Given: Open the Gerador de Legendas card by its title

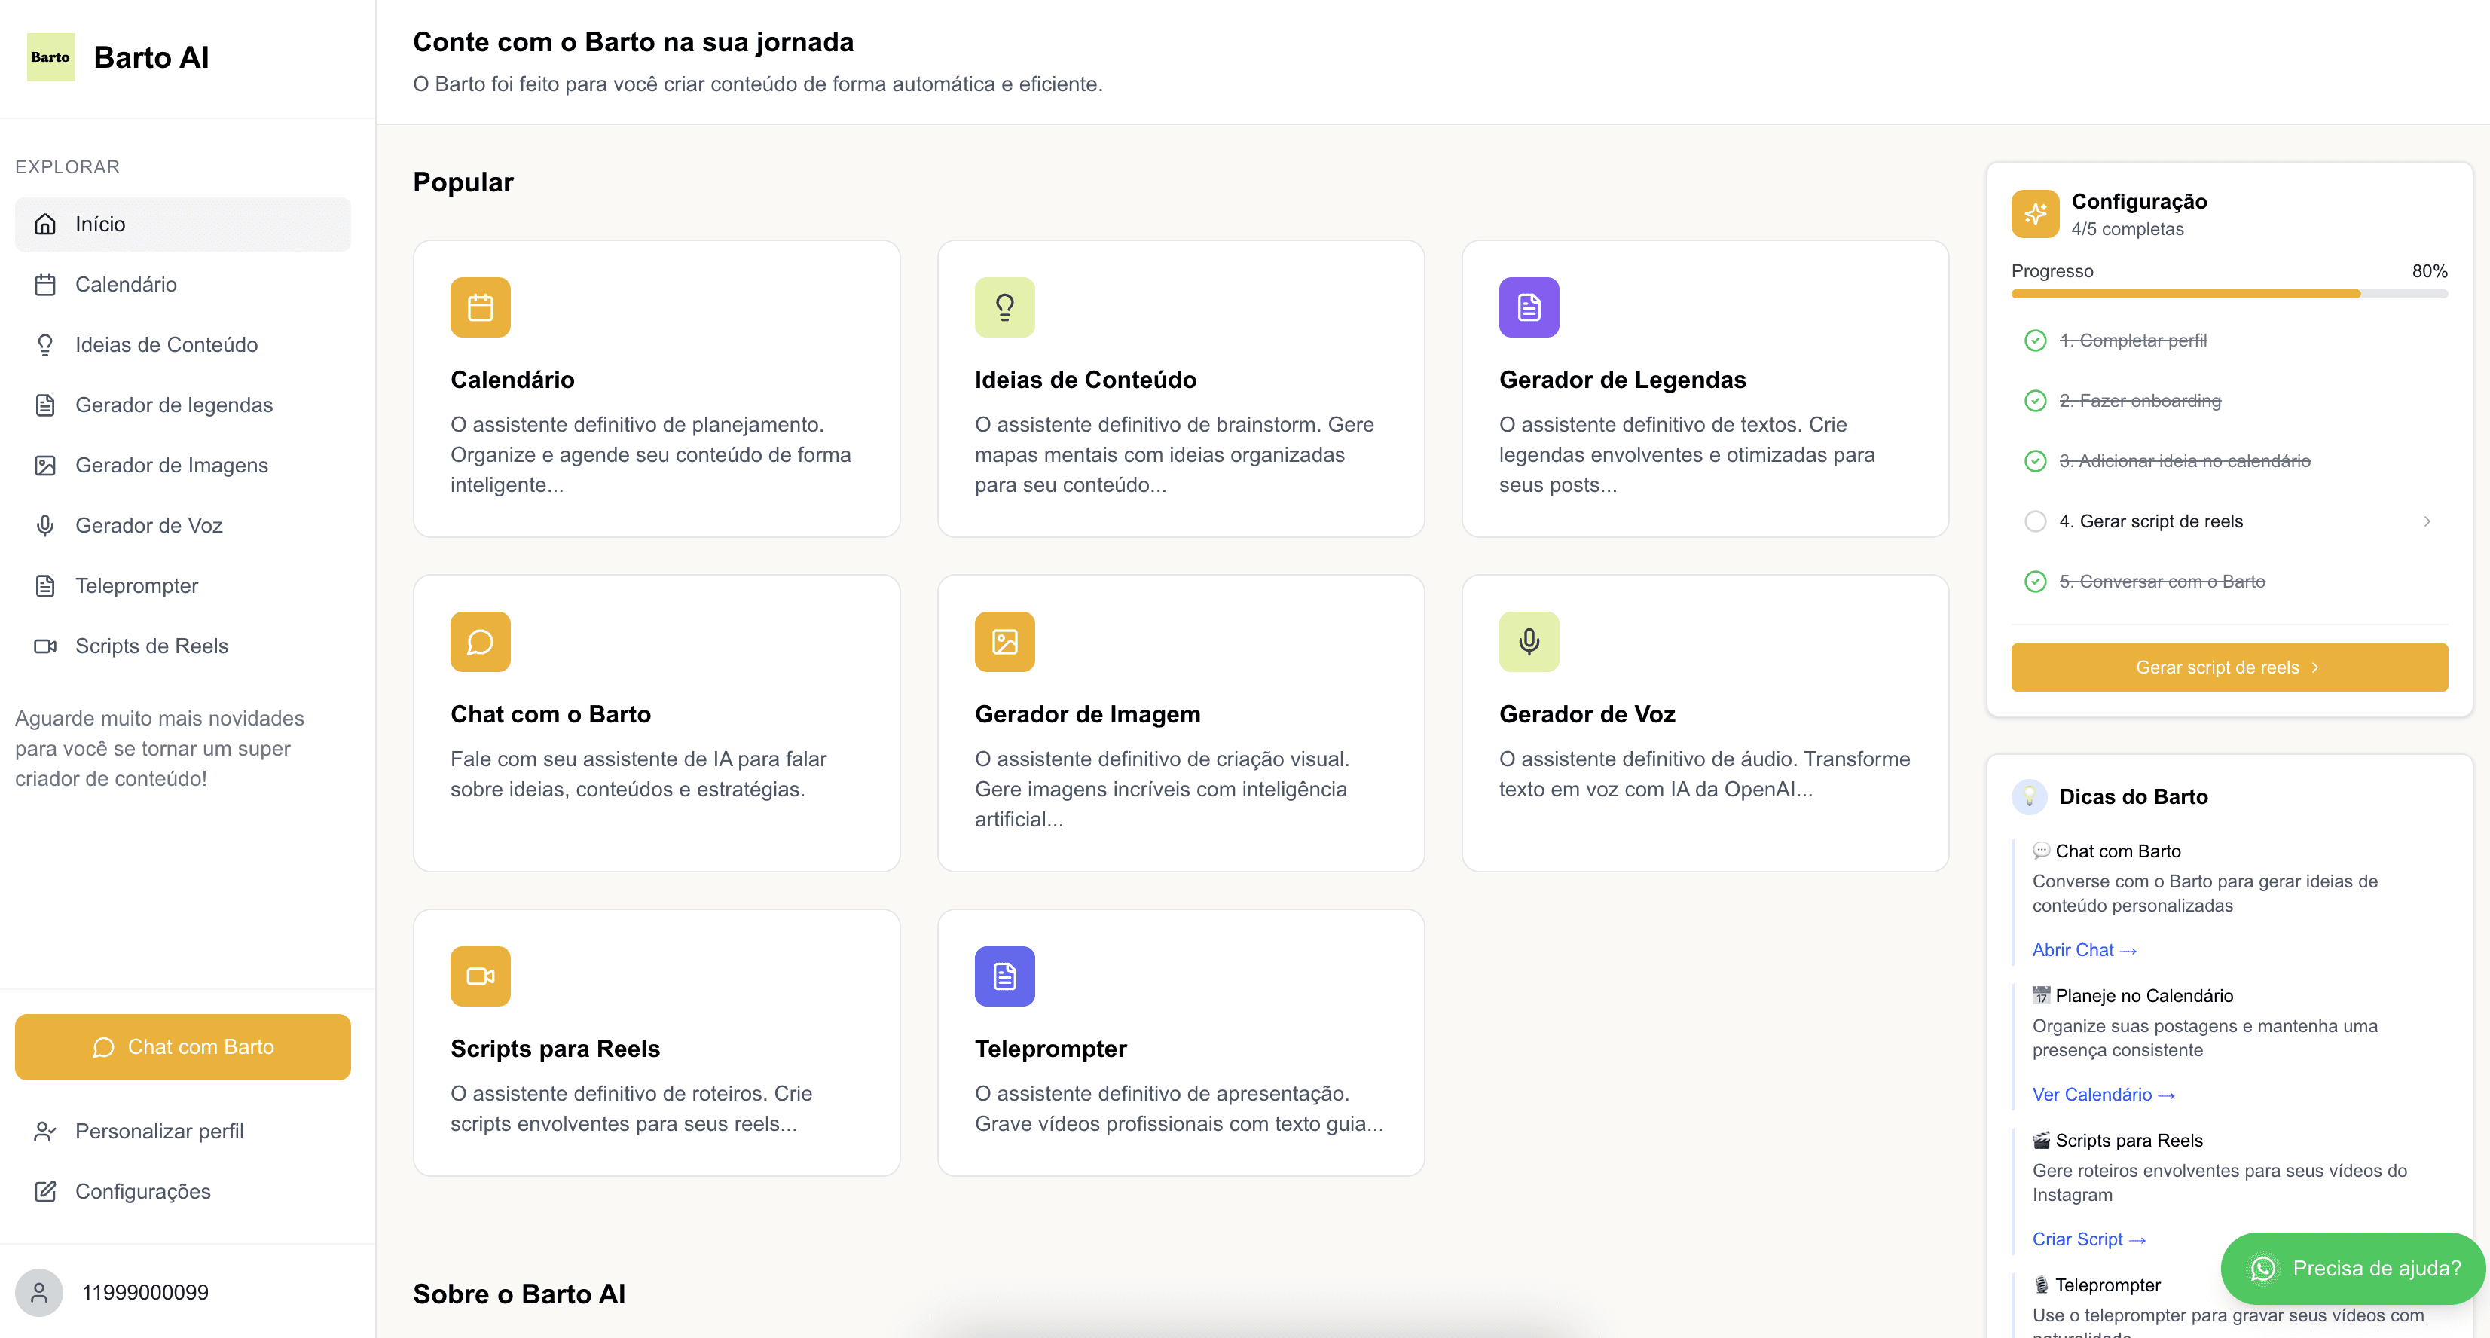Looking at the screenshot, I should (x=1622, y=380).
